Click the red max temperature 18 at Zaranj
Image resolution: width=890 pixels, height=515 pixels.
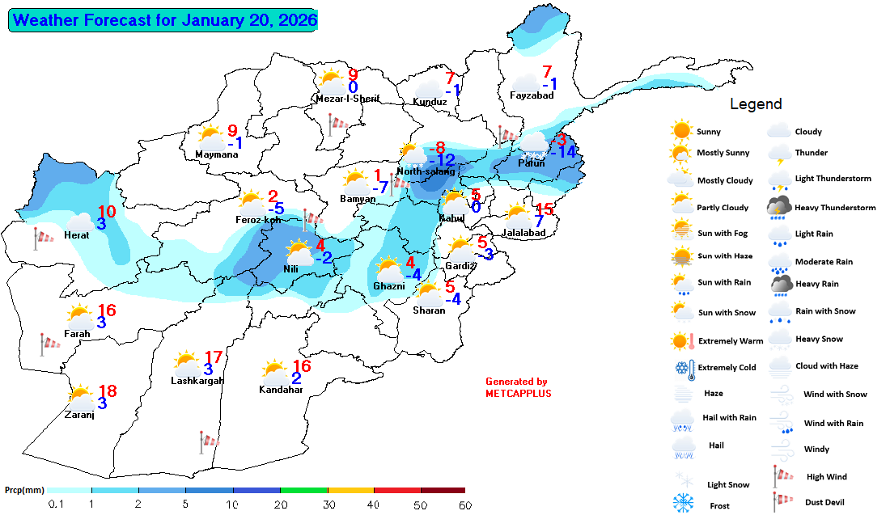[107, 391]
